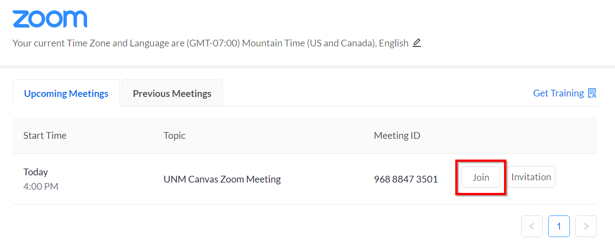615x247 pixels.
Task: Click the Meeting ID column header
Action: (x=397, y=136)
